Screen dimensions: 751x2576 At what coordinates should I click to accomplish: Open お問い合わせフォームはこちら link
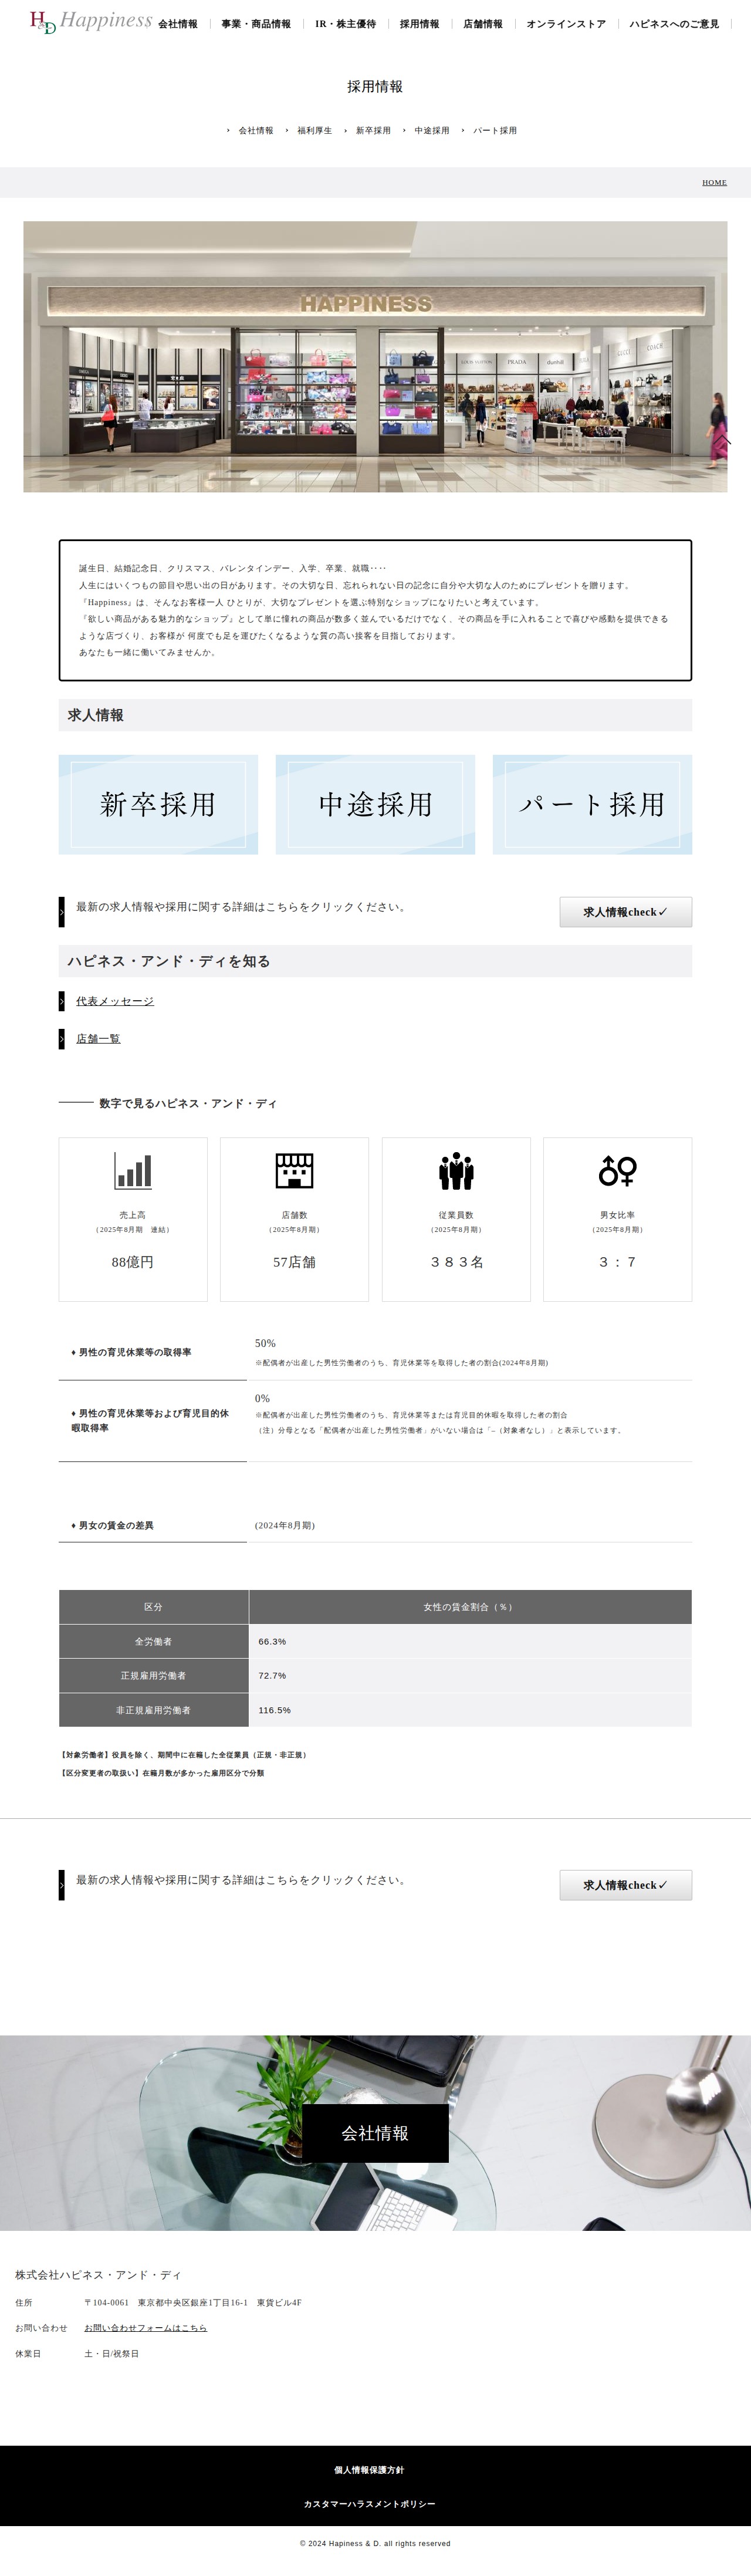tap(145, 2328)
